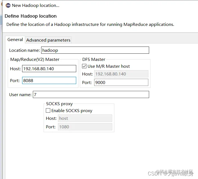Viewport: 198px width, 179px height.
Task: Click the 'DFS Master' group label
Action: 94,59
